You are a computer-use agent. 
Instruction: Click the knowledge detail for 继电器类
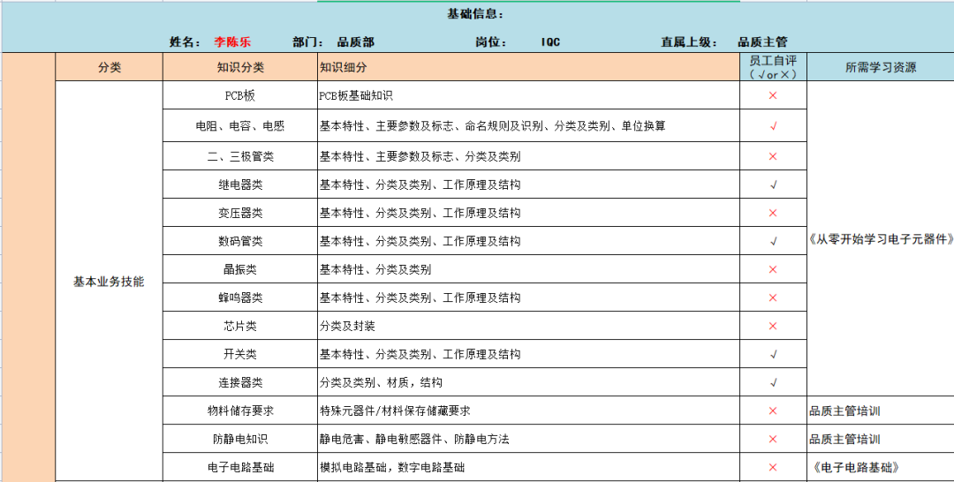tap(529, 185)
